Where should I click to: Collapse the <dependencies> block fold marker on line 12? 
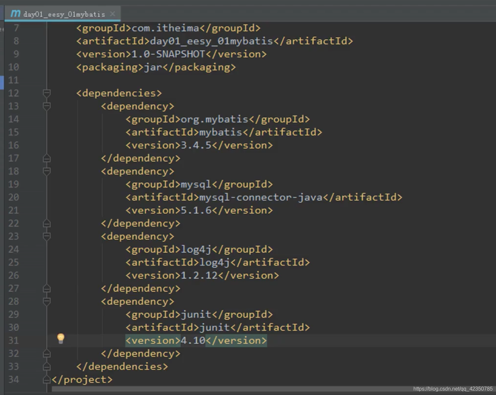coord(47,93)
